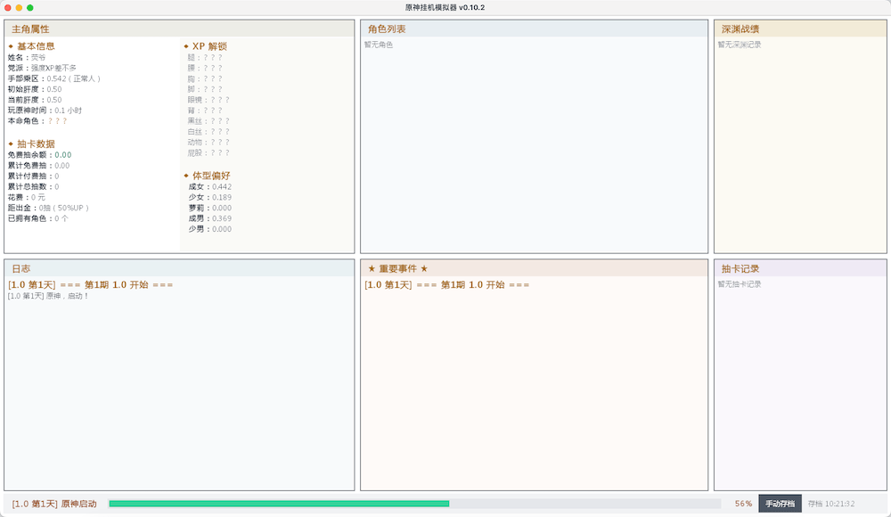
Task: Click the 主角属性 panel header
Action: point(179,29)
